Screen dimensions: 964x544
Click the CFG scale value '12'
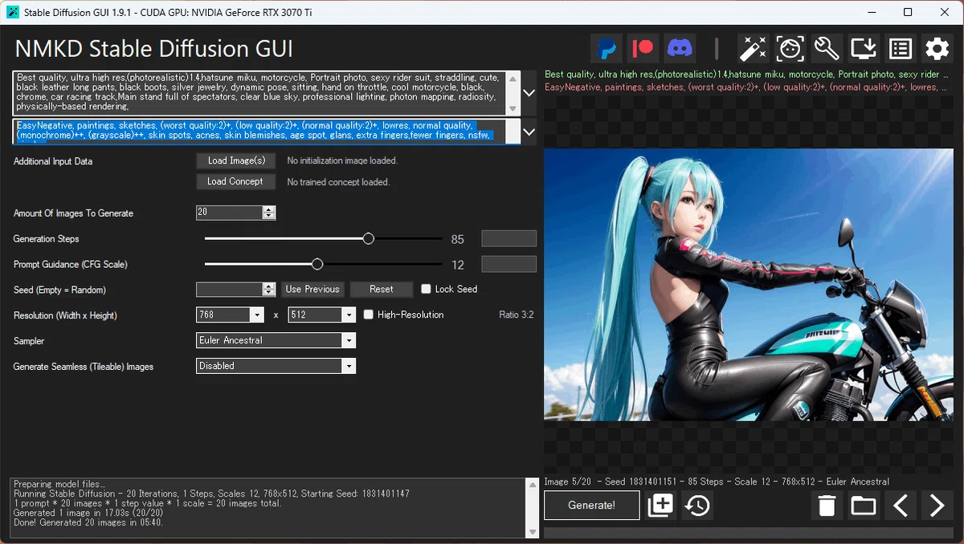point(458,265)
